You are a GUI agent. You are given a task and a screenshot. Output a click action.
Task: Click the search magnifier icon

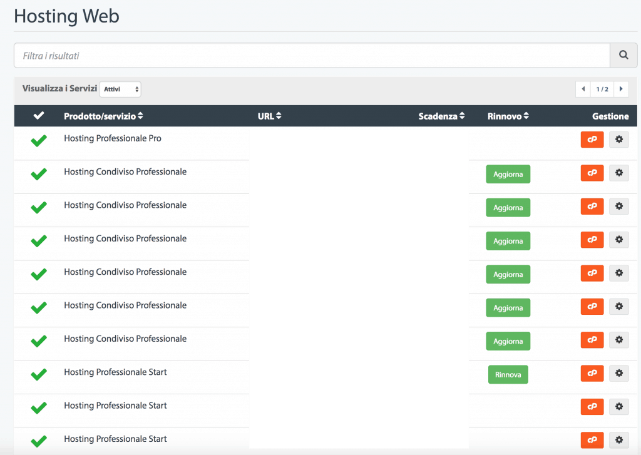(x=623, y=55)
